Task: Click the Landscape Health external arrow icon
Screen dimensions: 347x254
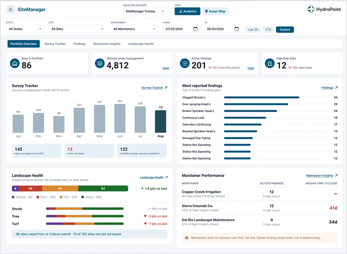Action: point(166,177)
